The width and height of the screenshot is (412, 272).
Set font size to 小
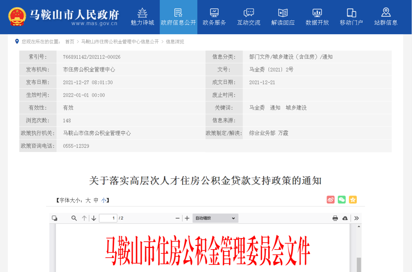coord(104,200)
